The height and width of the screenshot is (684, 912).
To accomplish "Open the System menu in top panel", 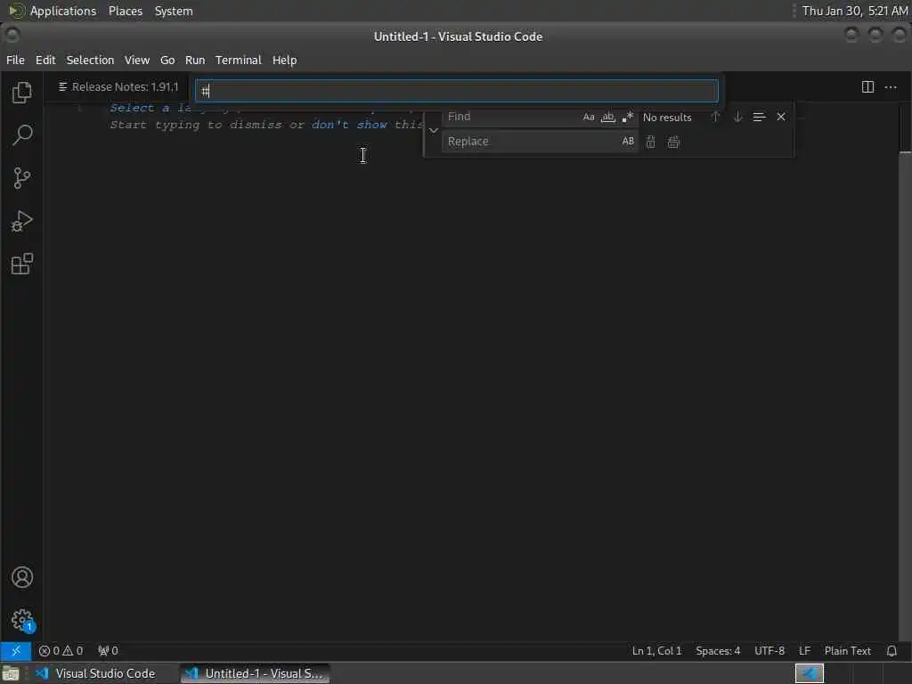I will pyautogui.click(x=174, y=11).
